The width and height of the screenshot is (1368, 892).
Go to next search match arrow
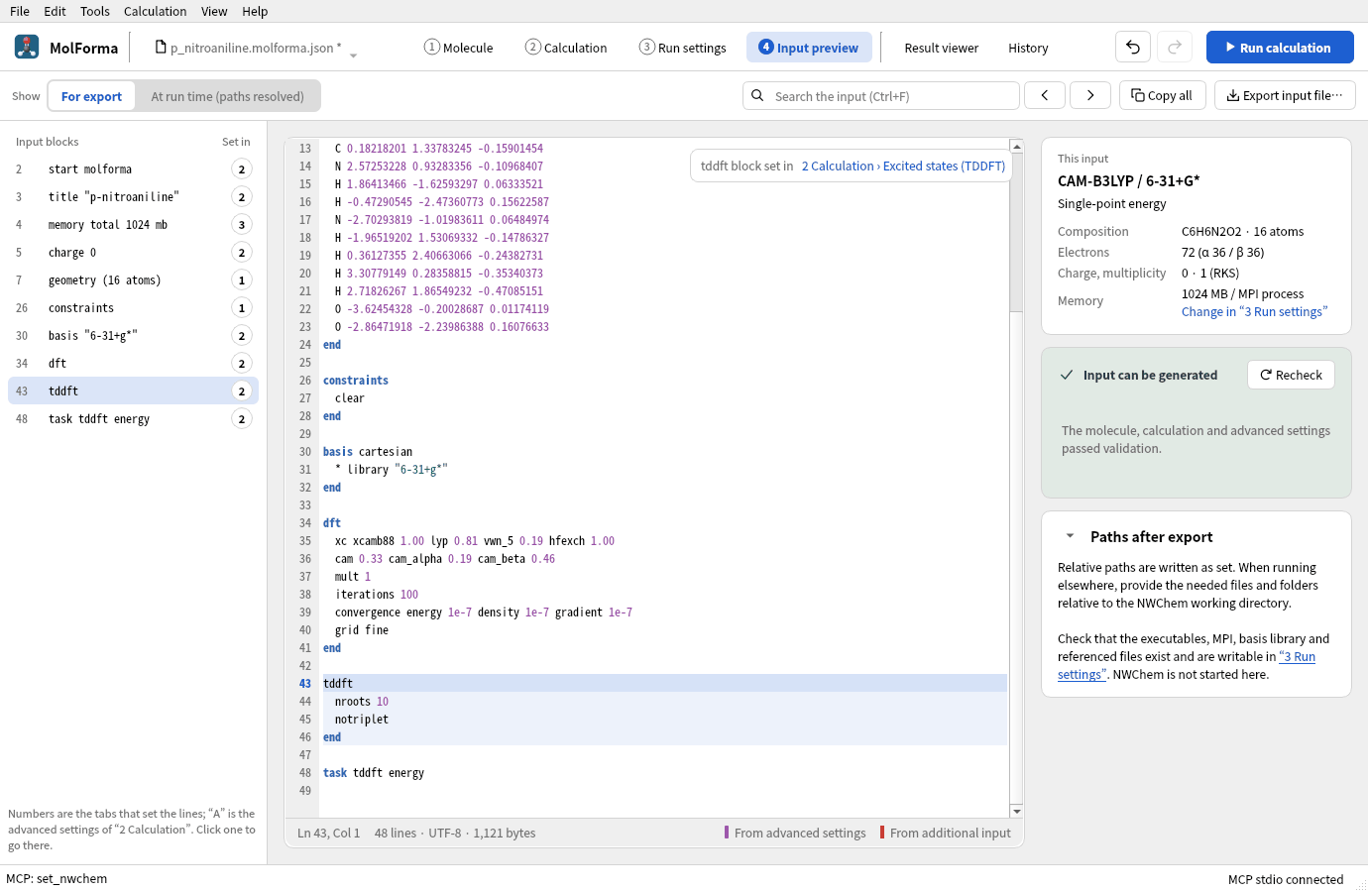pos(1090,95)
